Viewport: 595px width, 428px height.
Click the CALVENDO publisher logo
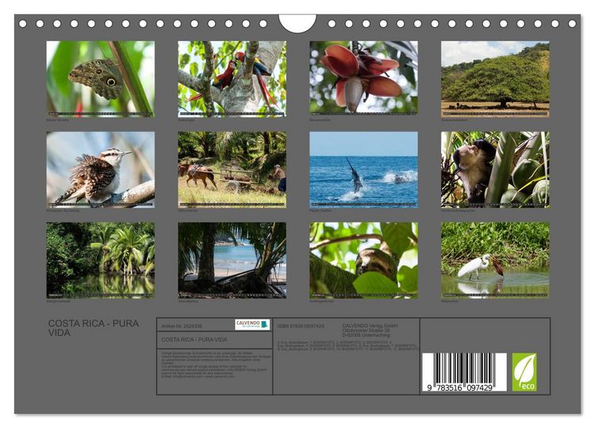point(252,324)
